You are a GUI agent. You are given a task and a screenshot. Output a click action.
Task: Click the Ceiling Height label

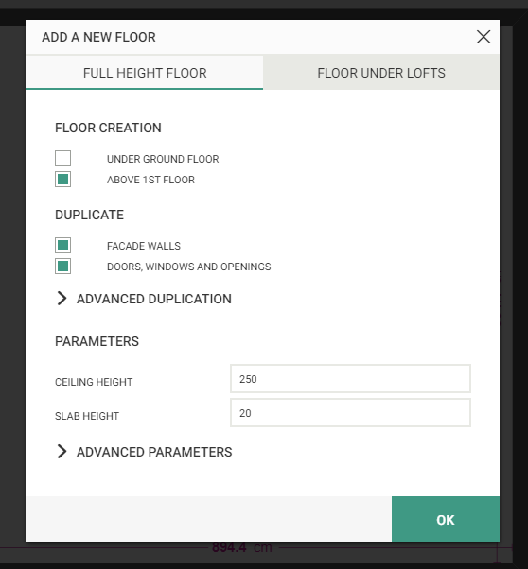click(94, 382)
